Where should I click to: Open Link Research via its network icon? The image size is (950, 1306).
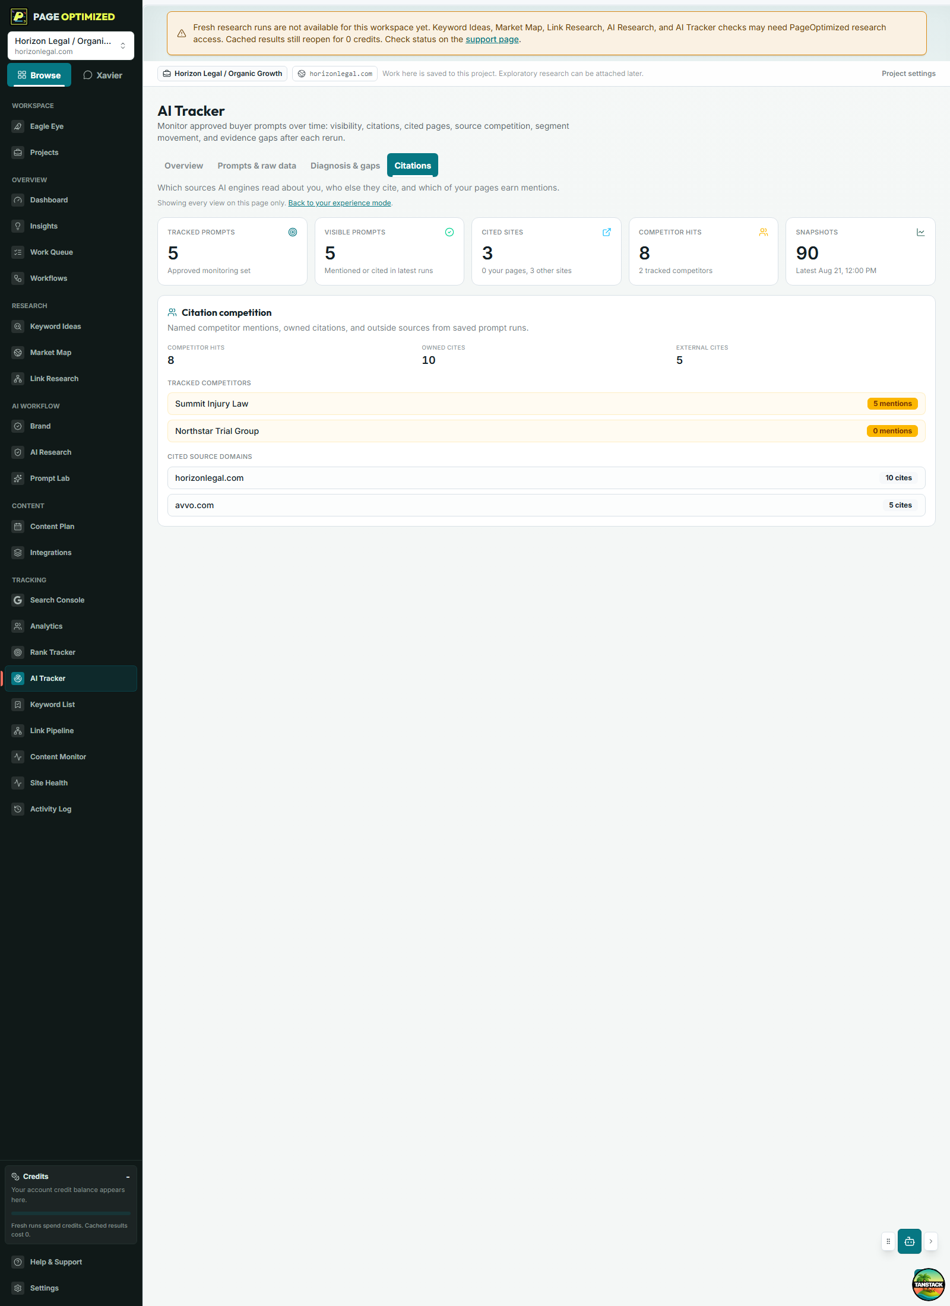(18, 379)
